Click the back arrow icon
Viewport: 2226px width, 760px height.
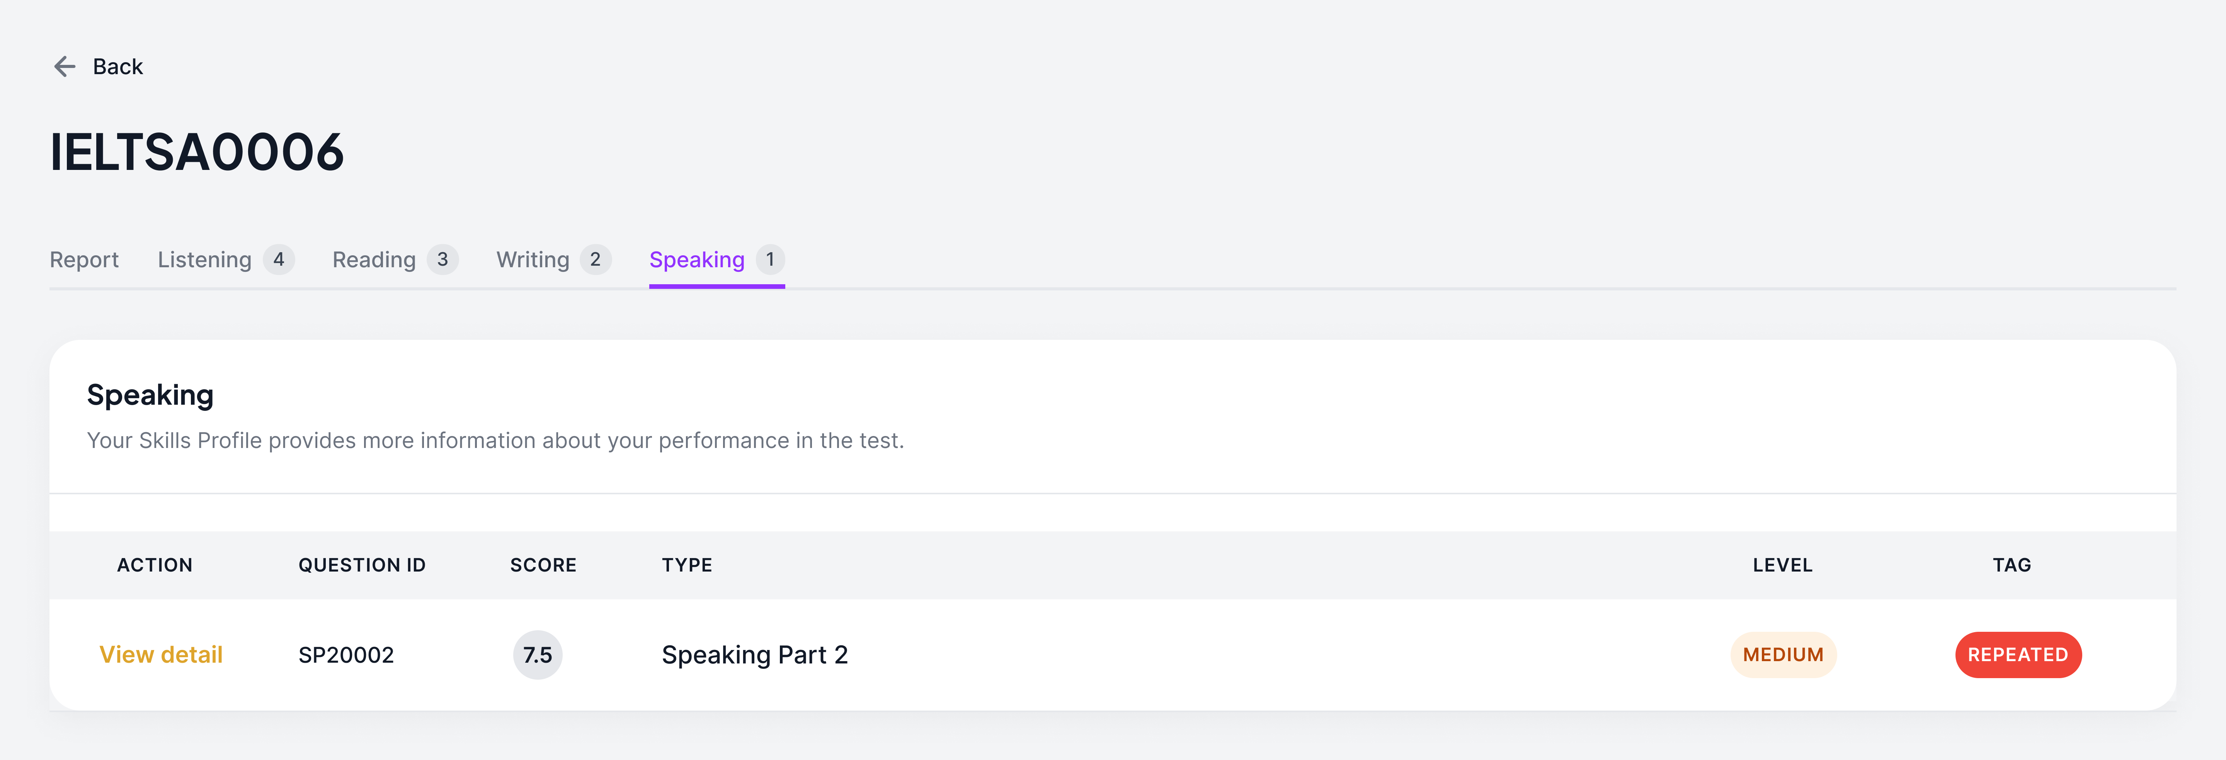tap(65, 66)
